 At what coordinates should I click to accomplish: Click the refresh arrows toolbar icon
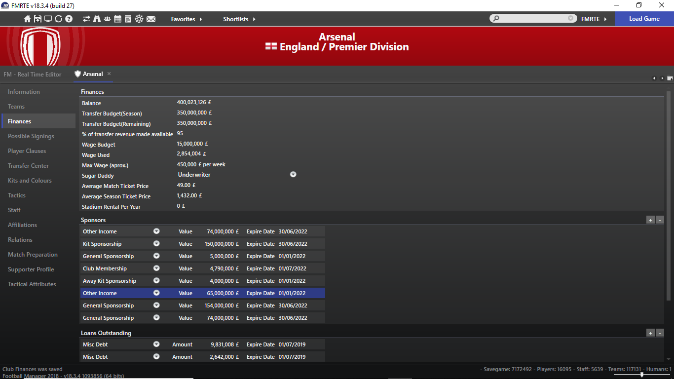pyautogui.click(x=58, y=19)
